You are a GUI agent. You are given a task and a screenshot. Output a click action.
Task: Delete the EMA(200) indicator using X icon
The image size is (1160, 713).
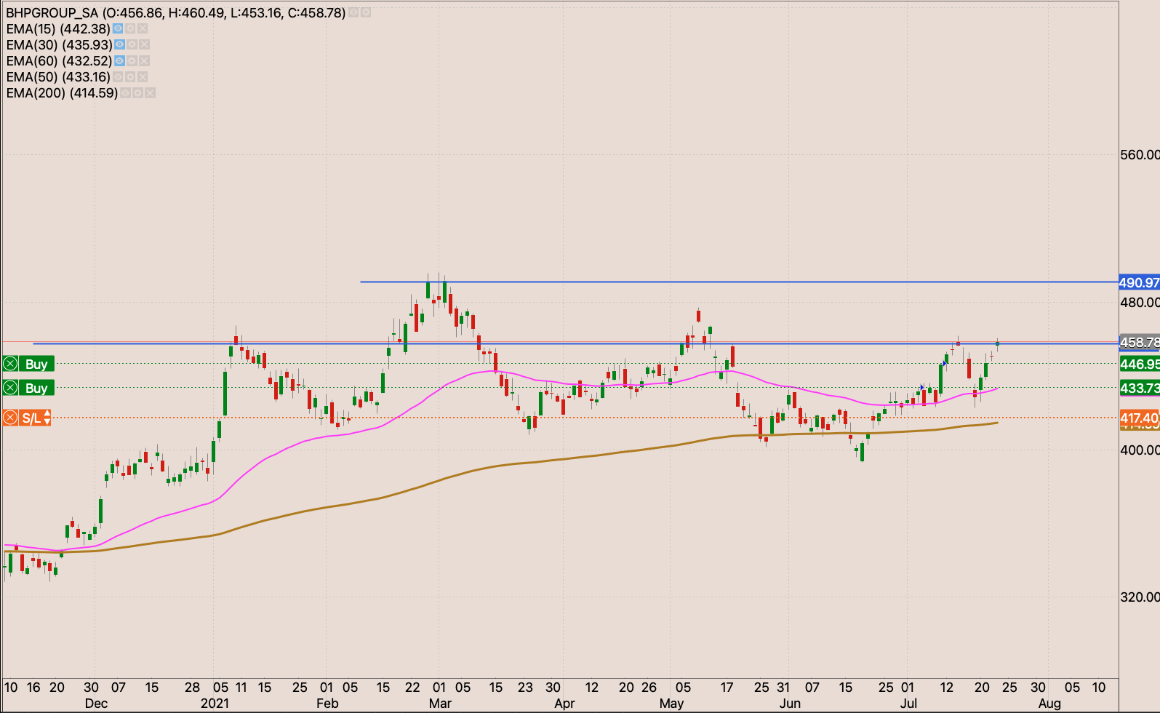(151, 93)
